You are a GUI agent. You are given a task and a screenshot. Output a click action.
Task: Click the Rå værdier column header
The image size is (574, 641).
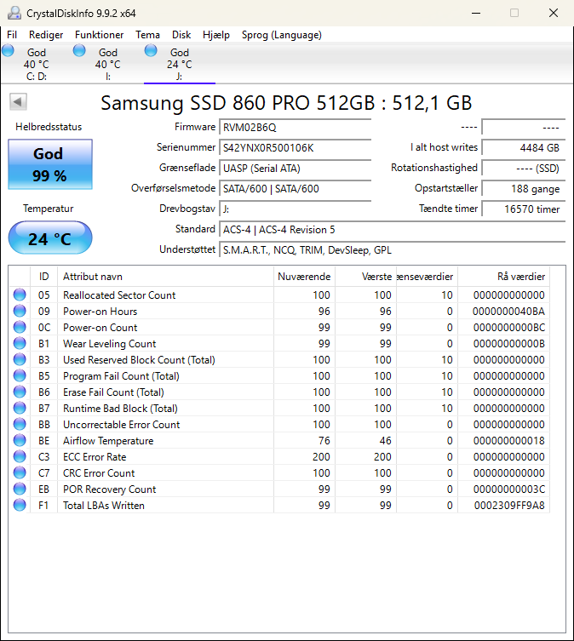pyautogui.click(x=503, y=277)
